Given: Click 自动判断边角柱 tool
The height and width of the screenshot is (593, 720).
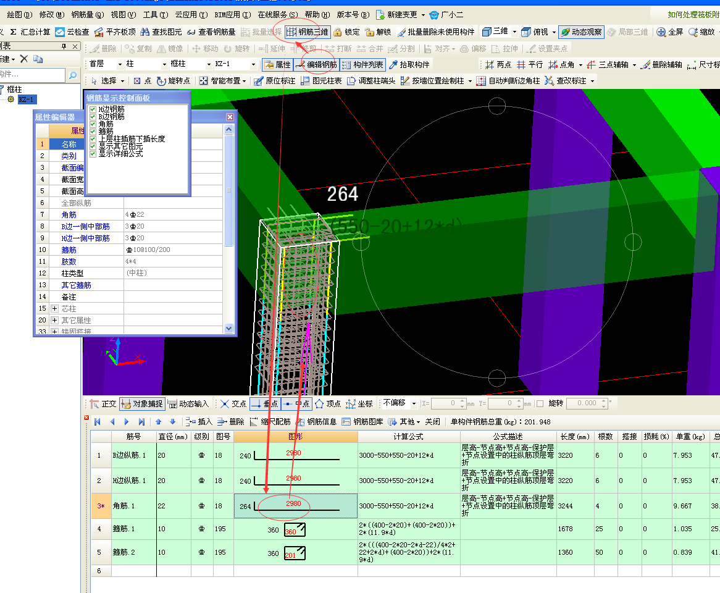Looking at the screenshot, I should coord(508,81).
